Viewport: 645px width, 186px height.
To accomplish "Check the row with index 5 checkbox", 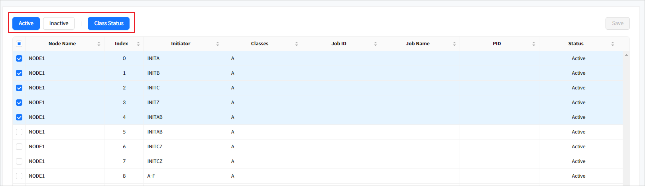I will tap(19, 132).
